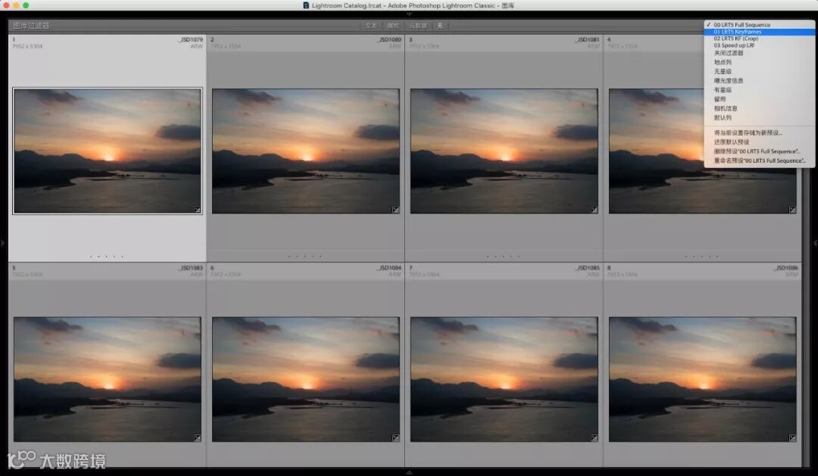This screenshot has height=476, width=818.
Task: Select the 默认列 filter preset
Action: [x=760, y=118]
